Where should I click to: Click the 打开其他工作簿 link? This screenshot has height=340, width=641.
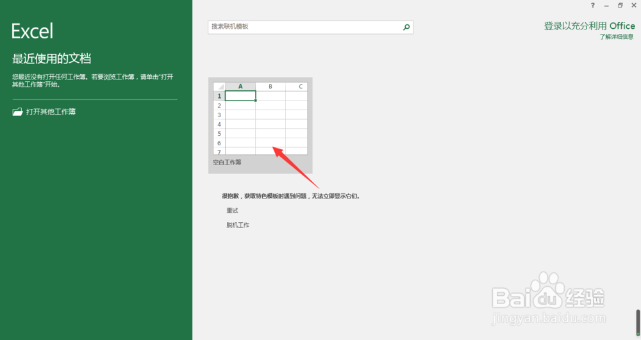point(51,112)
